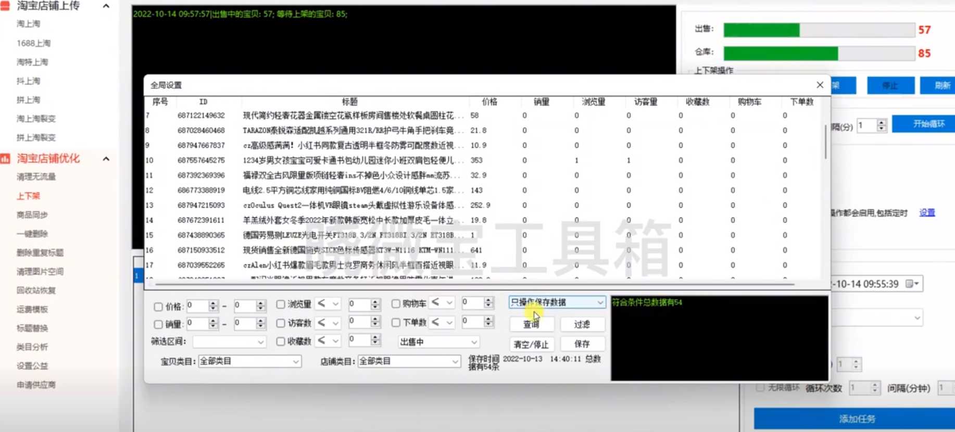
Task: Select 淘特上淘 in the sidebar
Action: (32, 62)
